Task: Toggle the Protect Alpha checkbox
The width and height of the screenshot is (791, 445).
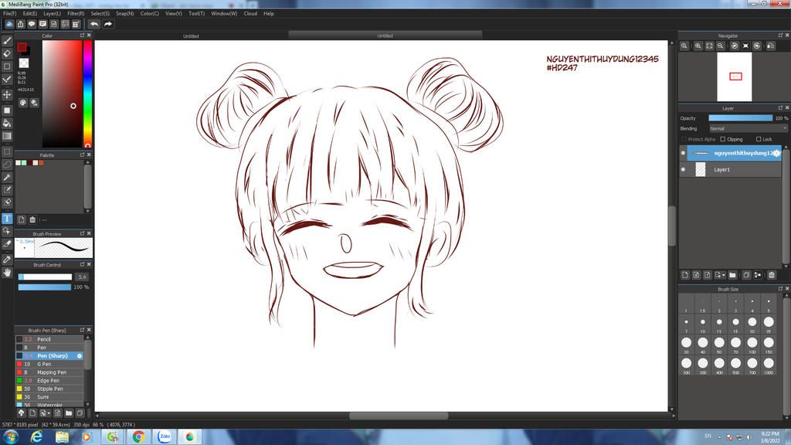Action: click(684, 139)
